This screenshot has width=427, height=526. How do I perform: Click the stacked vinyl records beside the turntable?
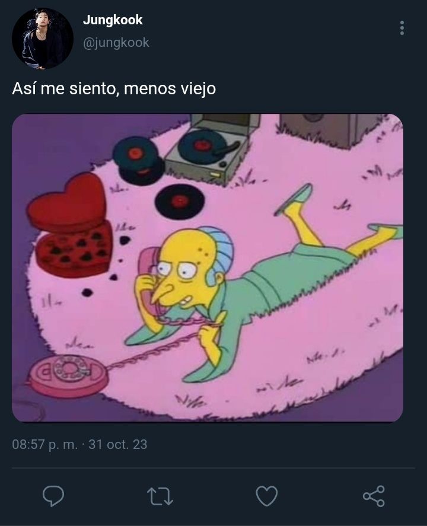(138, 160)
